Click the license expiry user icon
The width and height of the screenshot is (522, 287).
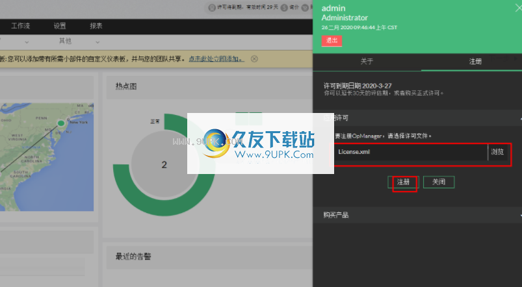[x=211, y=7]
